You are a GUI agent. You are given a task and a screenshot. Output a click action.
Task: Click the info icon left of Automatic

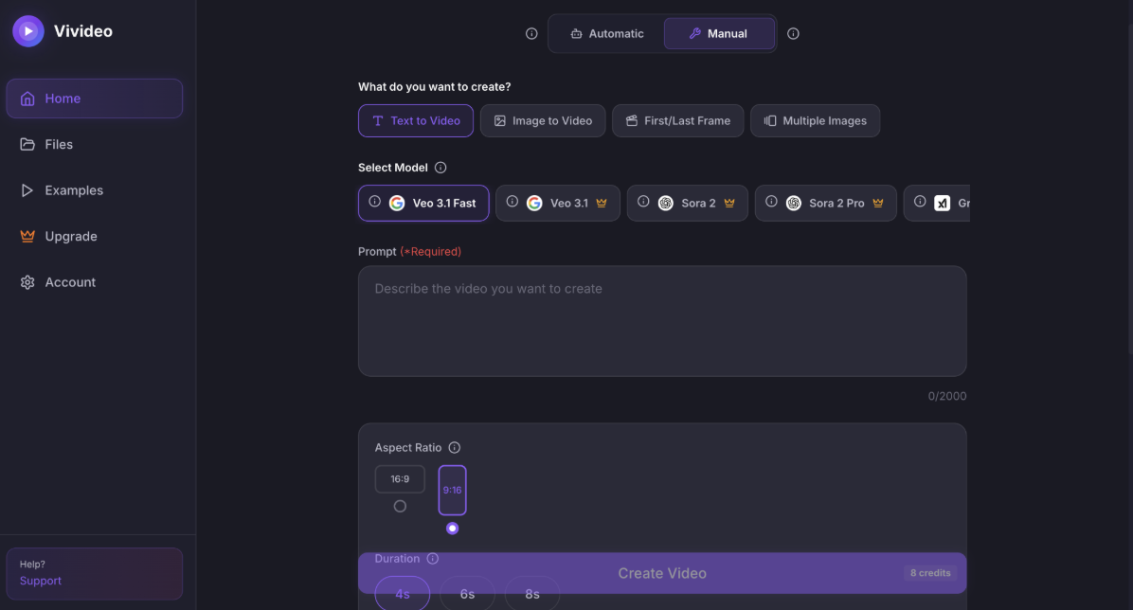point(531,34)
